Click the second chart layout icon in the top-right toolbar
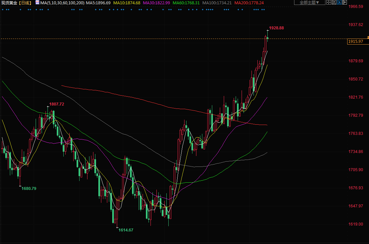369x244 pixels. 334,3
